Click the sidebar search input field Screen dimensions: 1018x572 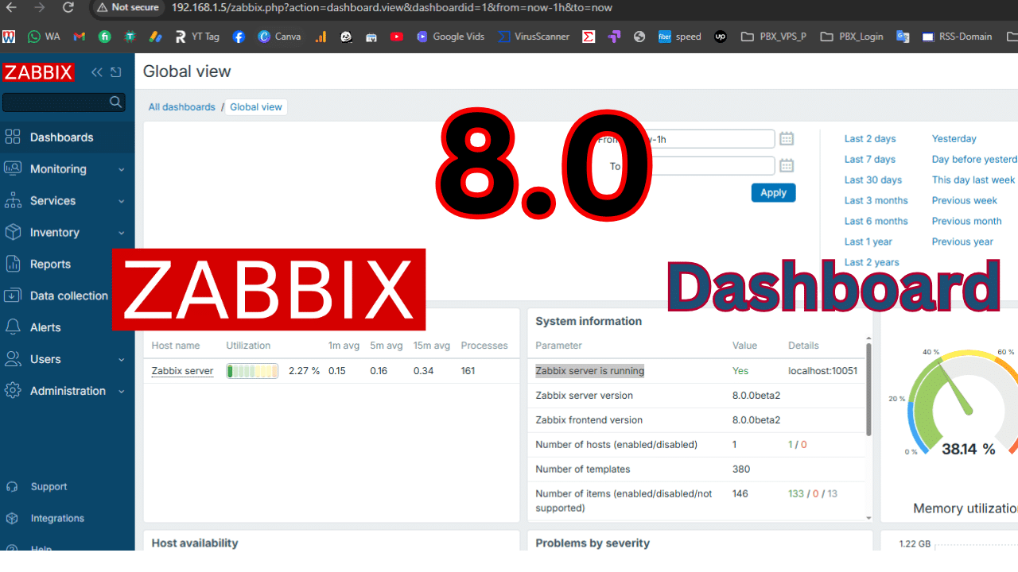pos(56,102)
